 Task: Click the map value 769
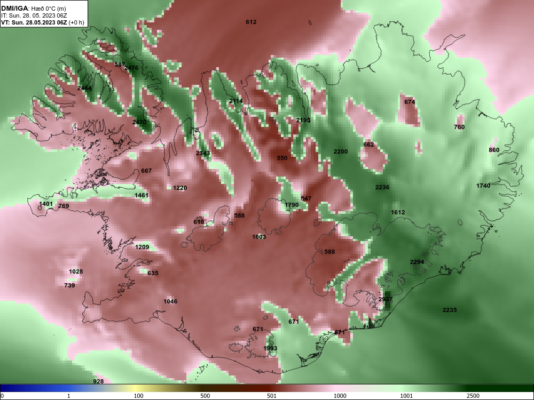(64, 206)
